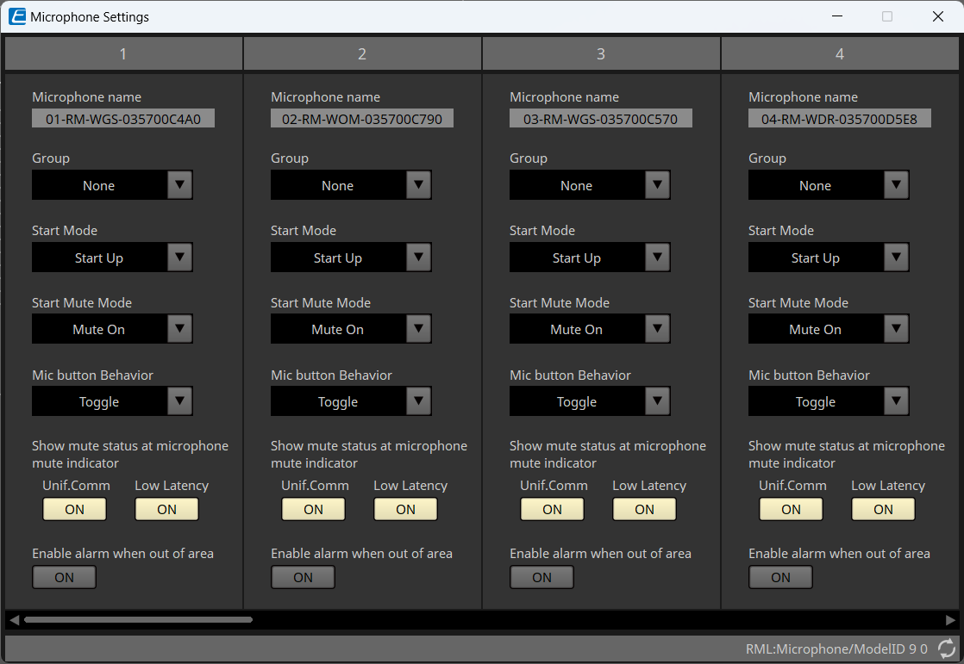Enable alarm when out of area for microphone 2
964x664 pixels.
[303, 577]
